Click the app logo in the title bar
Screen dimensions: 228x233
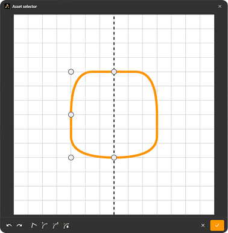(x=7, y=7)
